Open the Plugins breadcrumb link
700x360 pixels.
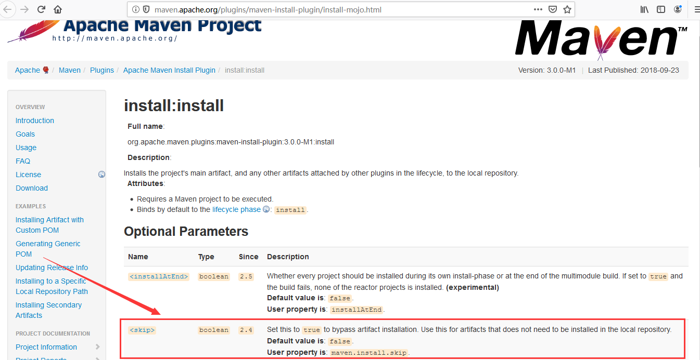[x=102, y=70]
